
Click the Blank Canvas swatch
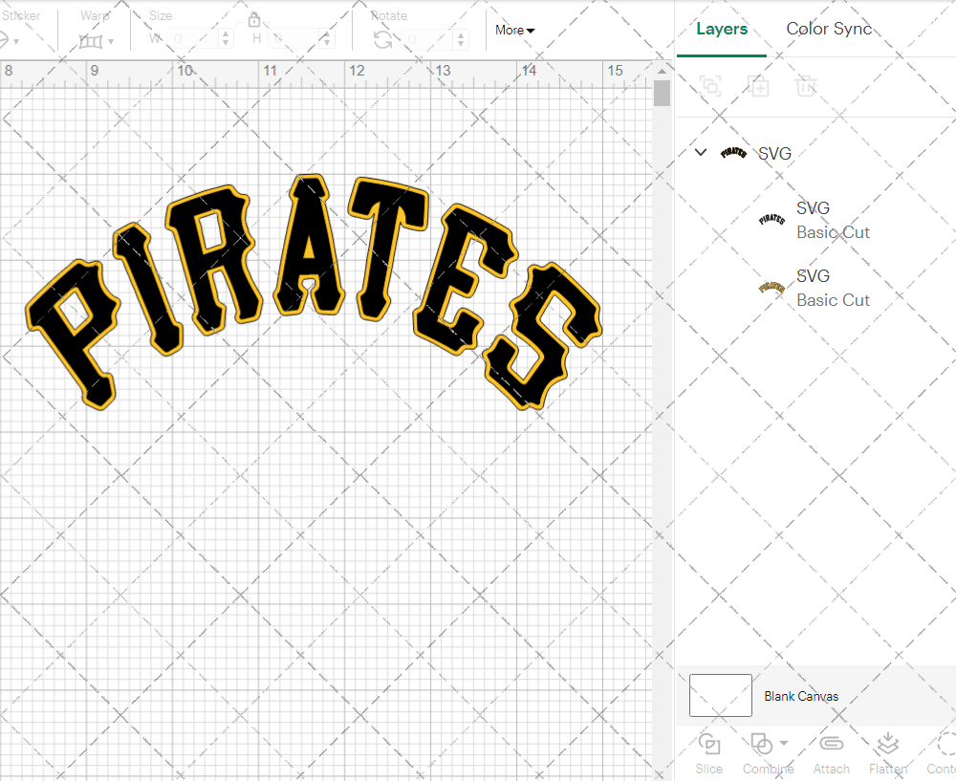720,695
